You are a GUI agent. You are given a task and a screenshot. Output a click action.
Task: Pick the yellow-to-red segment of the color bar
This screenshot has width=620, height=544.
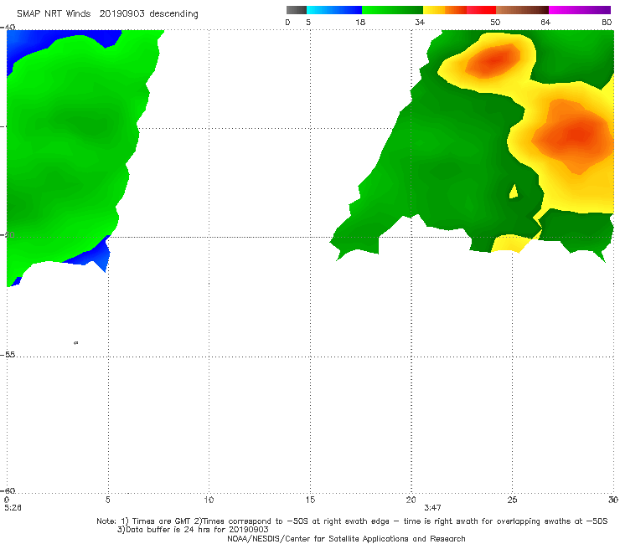pos(459,10)
